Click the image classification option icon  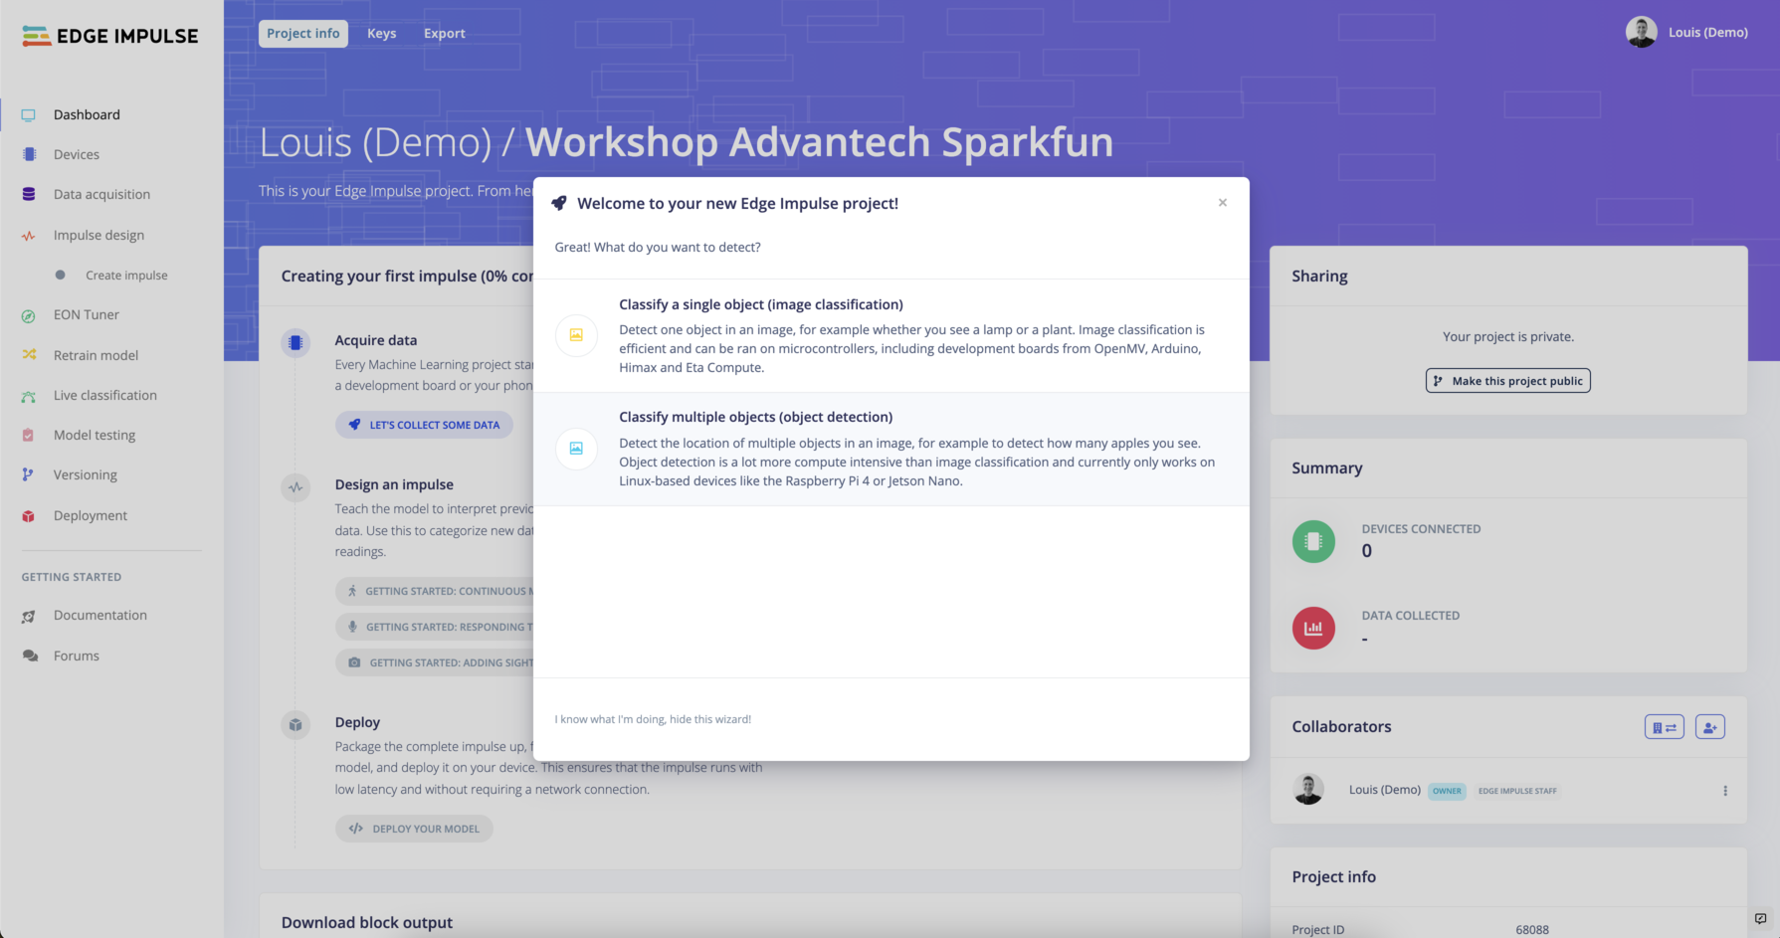tap(576, 335)
